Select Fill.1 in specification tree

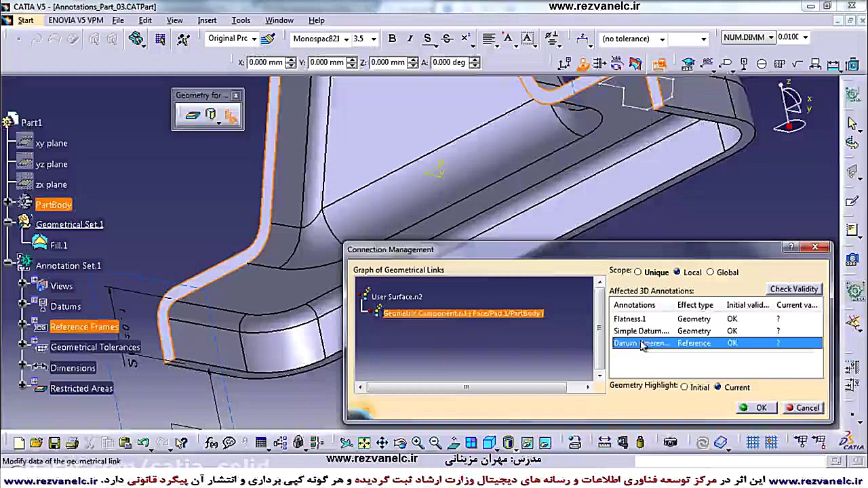coord(59,245)
